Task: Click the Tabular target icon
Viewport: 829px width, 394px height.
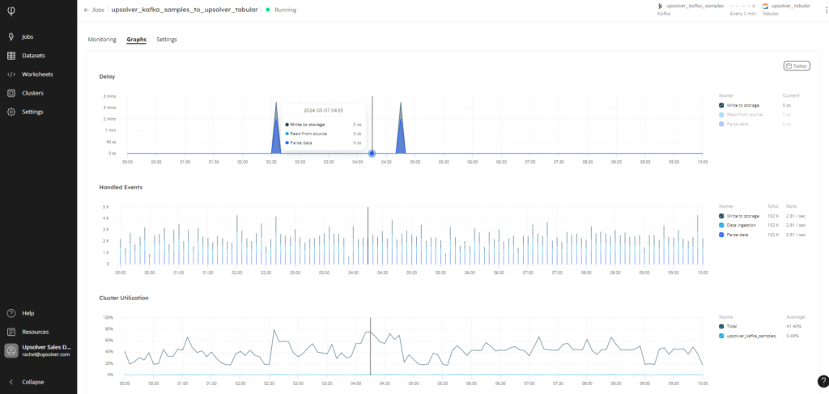Action: [765, 6]
